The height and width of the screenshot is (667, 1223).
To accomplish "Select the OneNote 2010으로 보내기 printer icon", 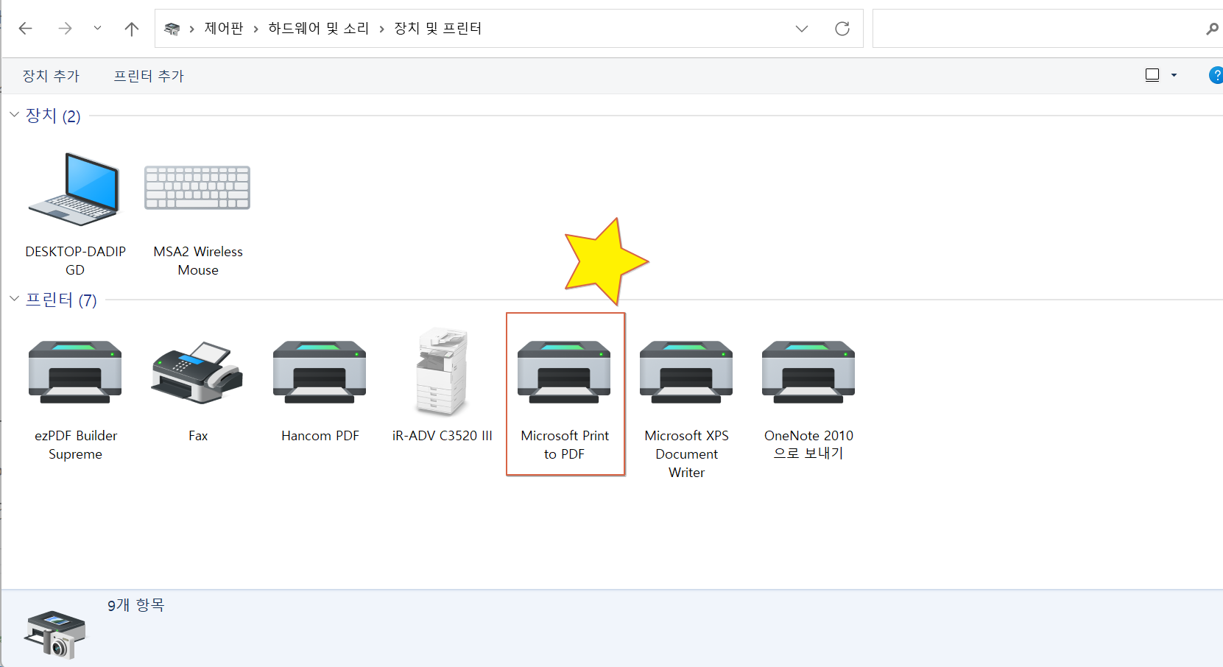I will coord(808,372).
